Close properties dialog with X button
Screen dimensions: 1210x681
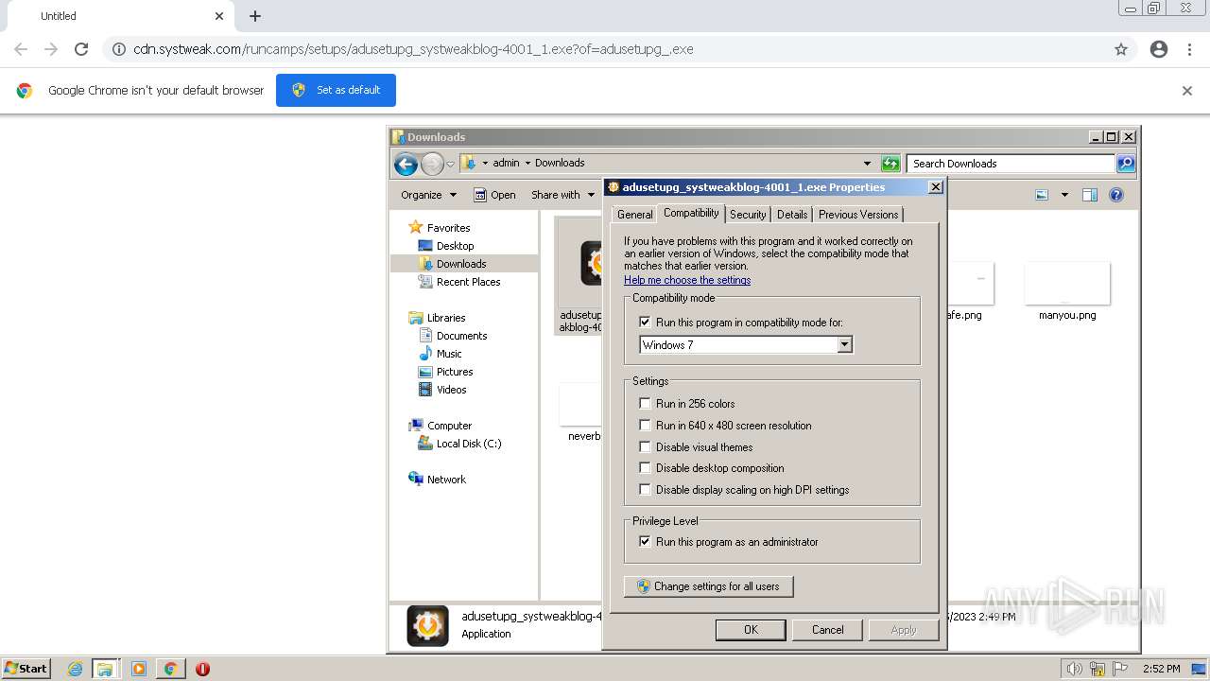pyautogui.click(x=935, y=187)
